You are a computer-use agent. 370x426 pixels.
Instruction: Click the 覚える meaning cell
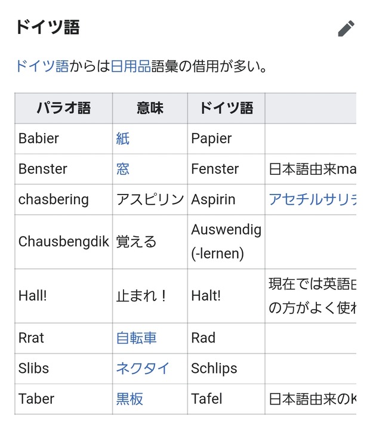coord(150,242)
